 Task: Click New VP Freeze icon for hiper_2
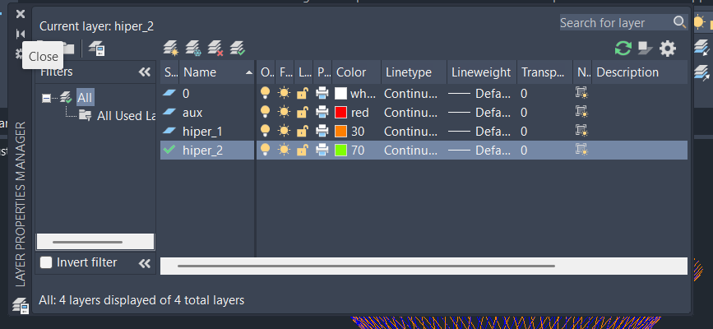(x=581, y=150)
